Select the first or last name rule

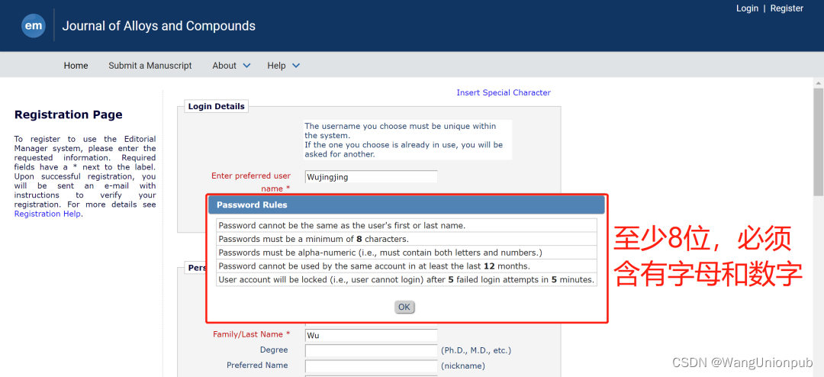pos(407,225)
